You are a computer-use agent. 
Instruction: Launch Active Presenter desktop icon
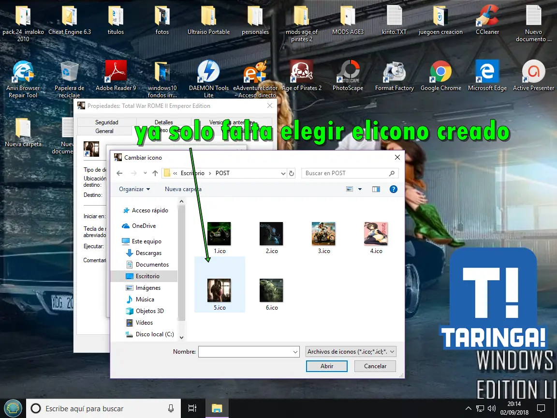(534, 75)
